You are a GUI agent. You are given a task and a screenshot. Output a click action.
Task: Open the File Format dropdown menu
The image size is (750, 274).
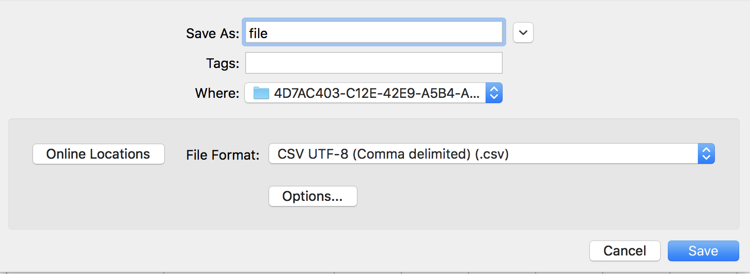tap(491, 153)
